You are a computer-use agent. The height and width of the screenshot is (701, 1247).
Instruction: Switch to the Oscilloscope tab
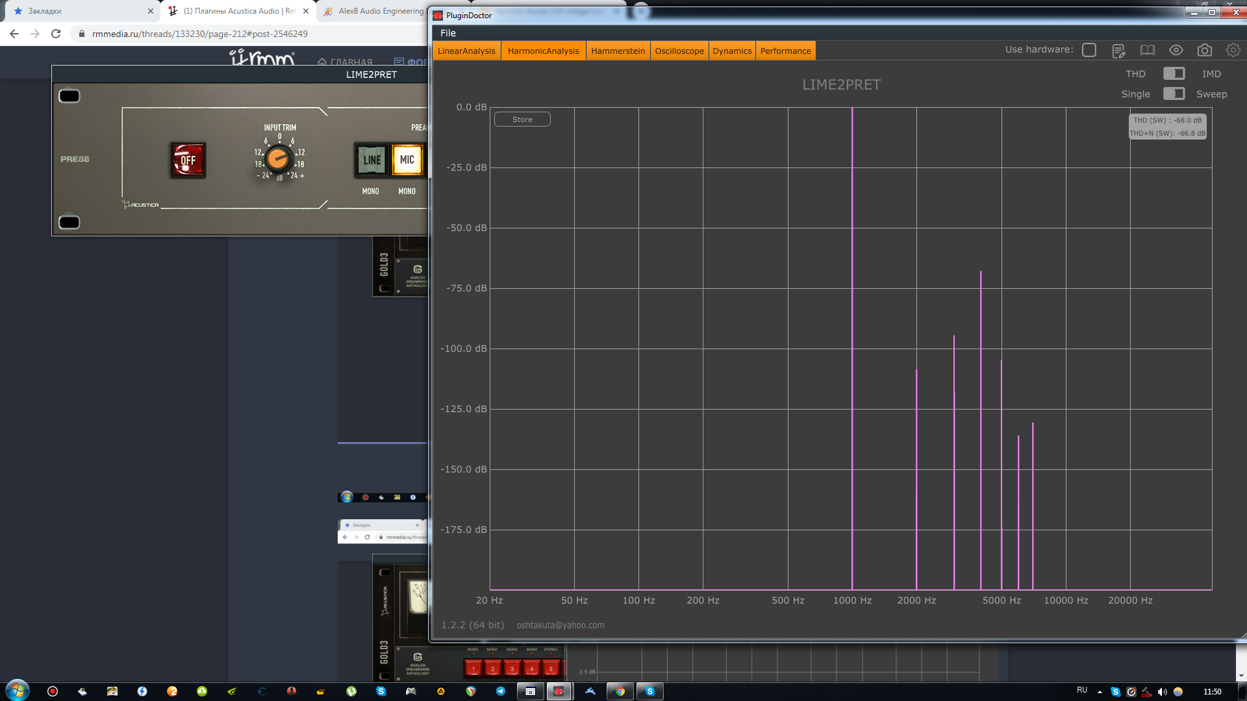click(679, 51)
